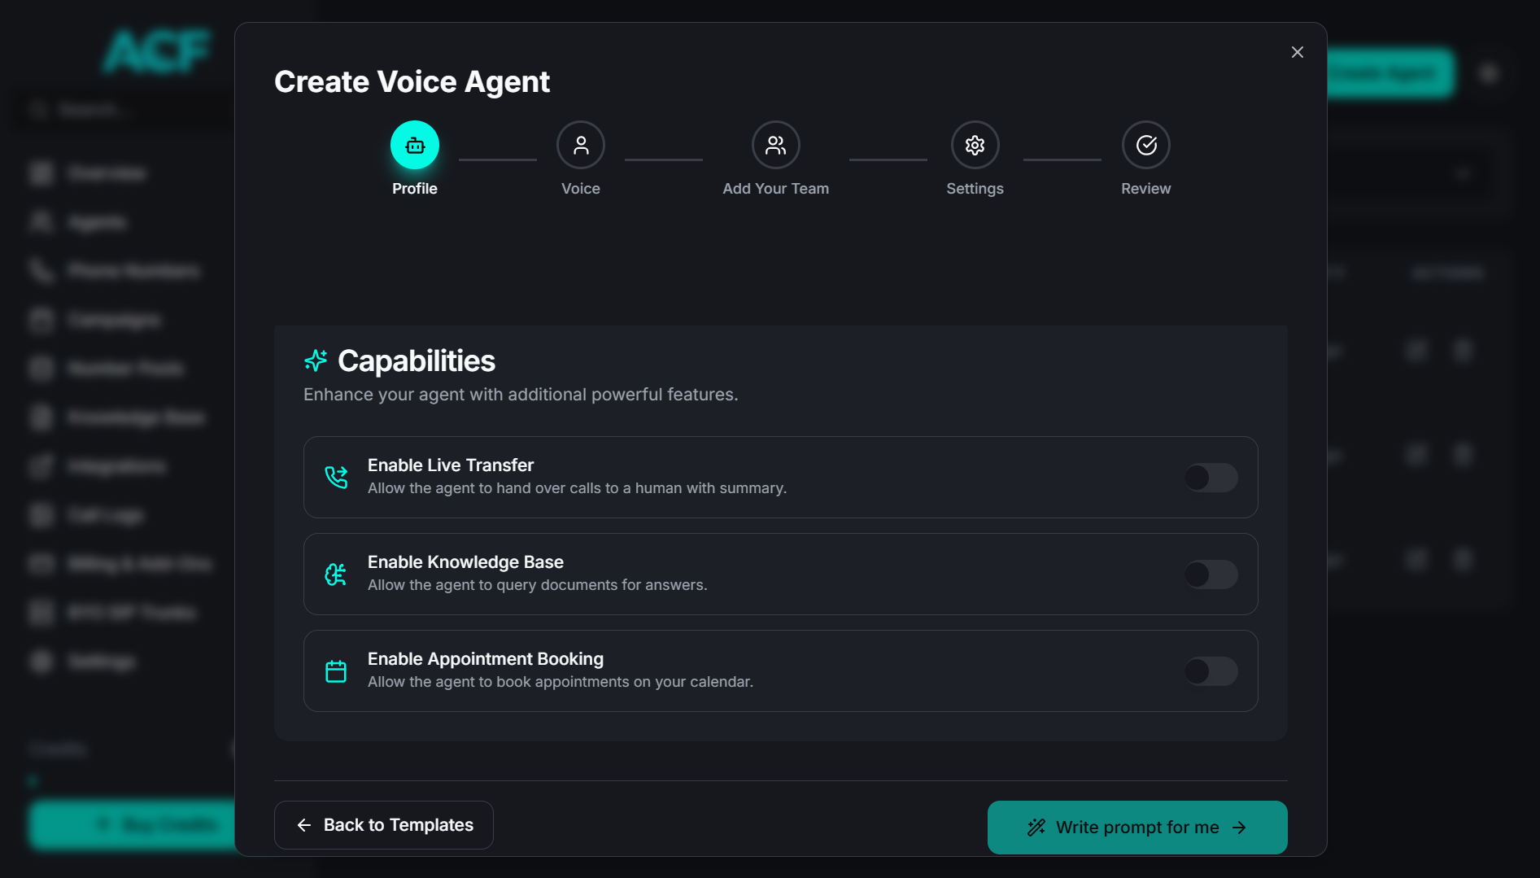The image size is (1540, 878).
Task: Click the Add Your Team step icon
Action: tap(774, 145)
